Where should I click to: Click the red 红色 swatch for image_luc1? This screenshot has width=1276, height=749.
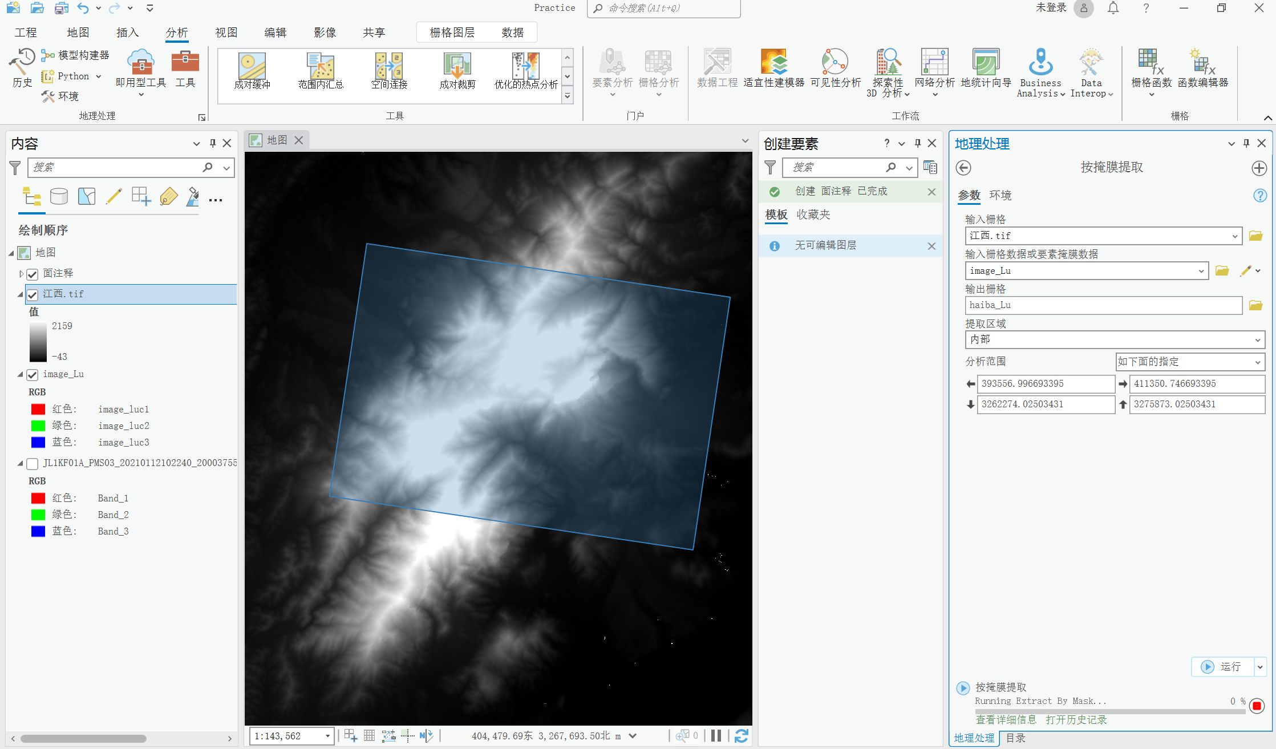38,410
